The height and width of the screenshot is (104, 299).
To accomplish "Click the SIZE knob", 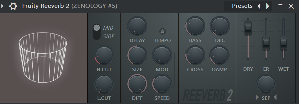I will (x=137, y=55).
